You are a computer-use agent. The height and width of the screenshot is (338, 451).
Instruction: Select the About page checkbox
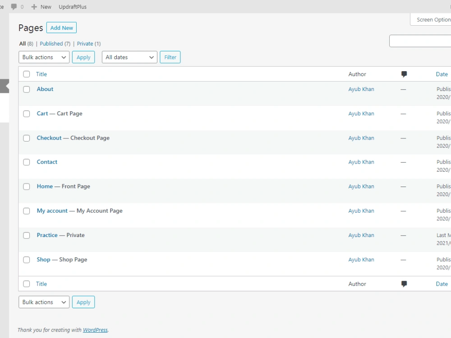coord(27,89)
